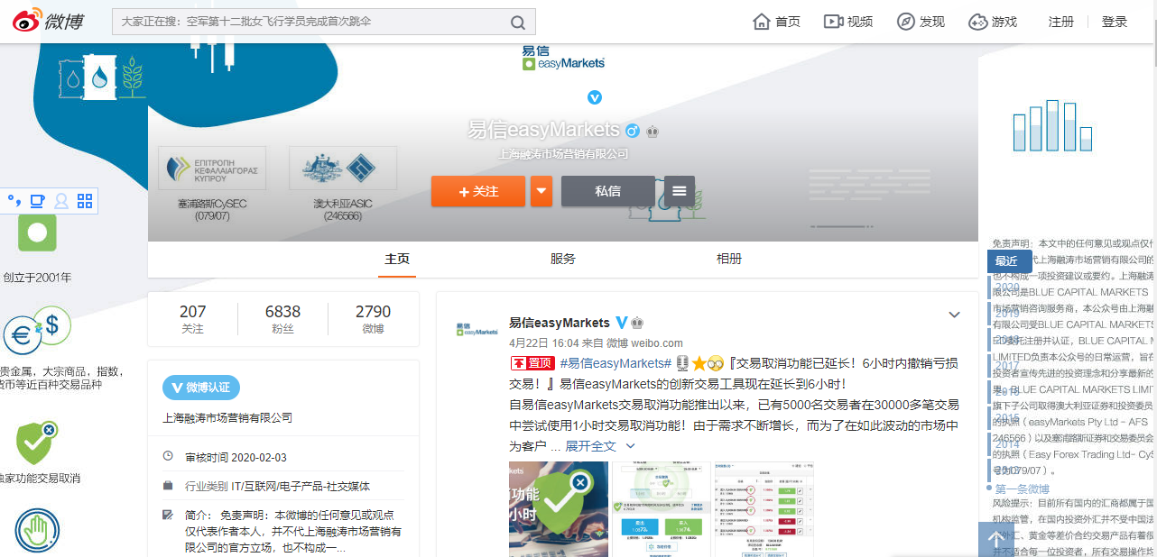
Task: Switch to the 相册 tab
Action: pyautogui.click(x=729, y=259)
